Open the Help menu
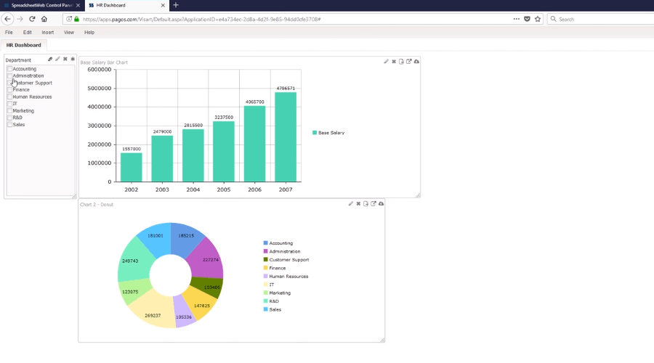The width and height of the screenshot is (654, 363). point(89,32)
